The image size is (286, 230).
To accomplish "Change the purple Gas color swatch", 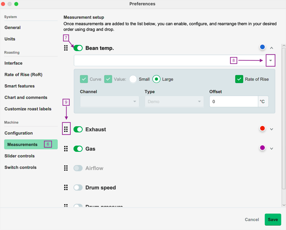I will click(x=262, y=148).
